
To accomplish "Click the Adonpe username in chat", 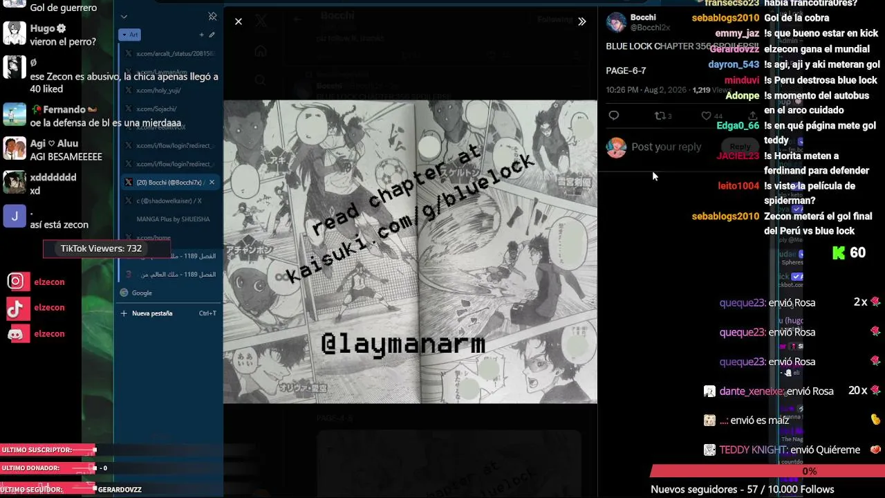I will [x=742, y=95].
